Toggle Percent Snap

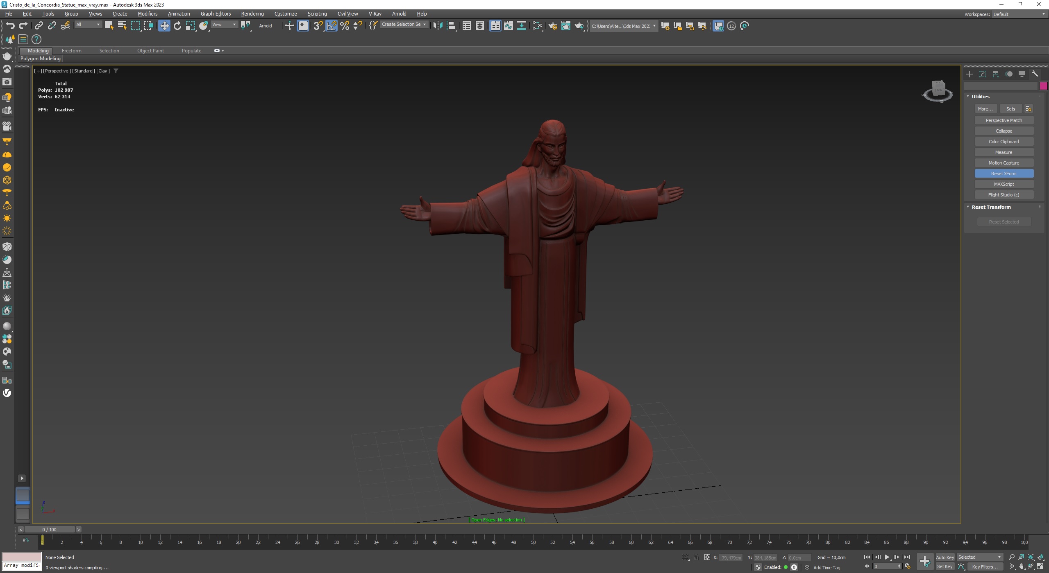[x=345, y=26]
